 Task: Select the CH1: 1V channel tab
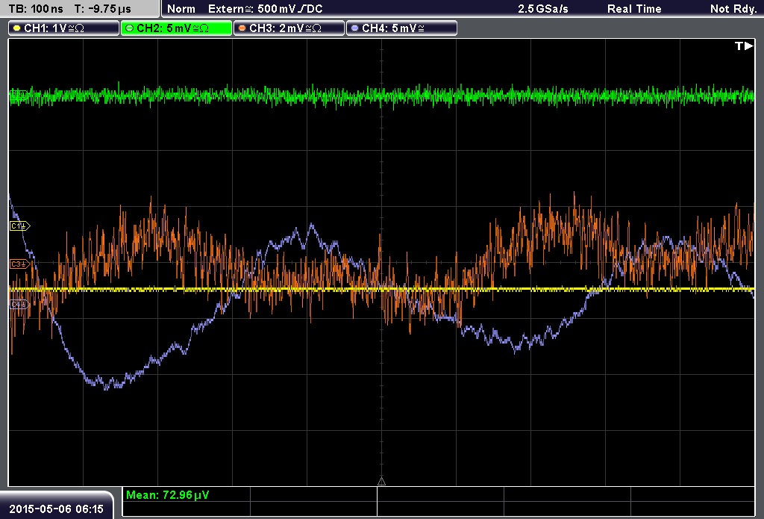(64, 28)
